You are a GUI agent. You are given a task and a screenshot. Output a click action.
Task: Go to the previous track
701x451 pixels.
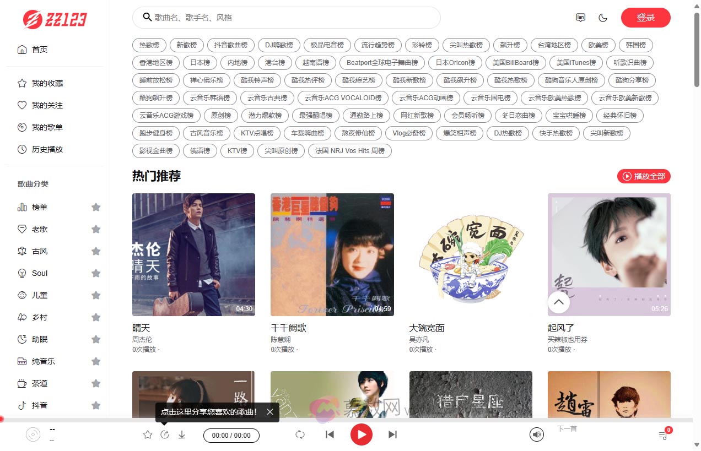330,434
